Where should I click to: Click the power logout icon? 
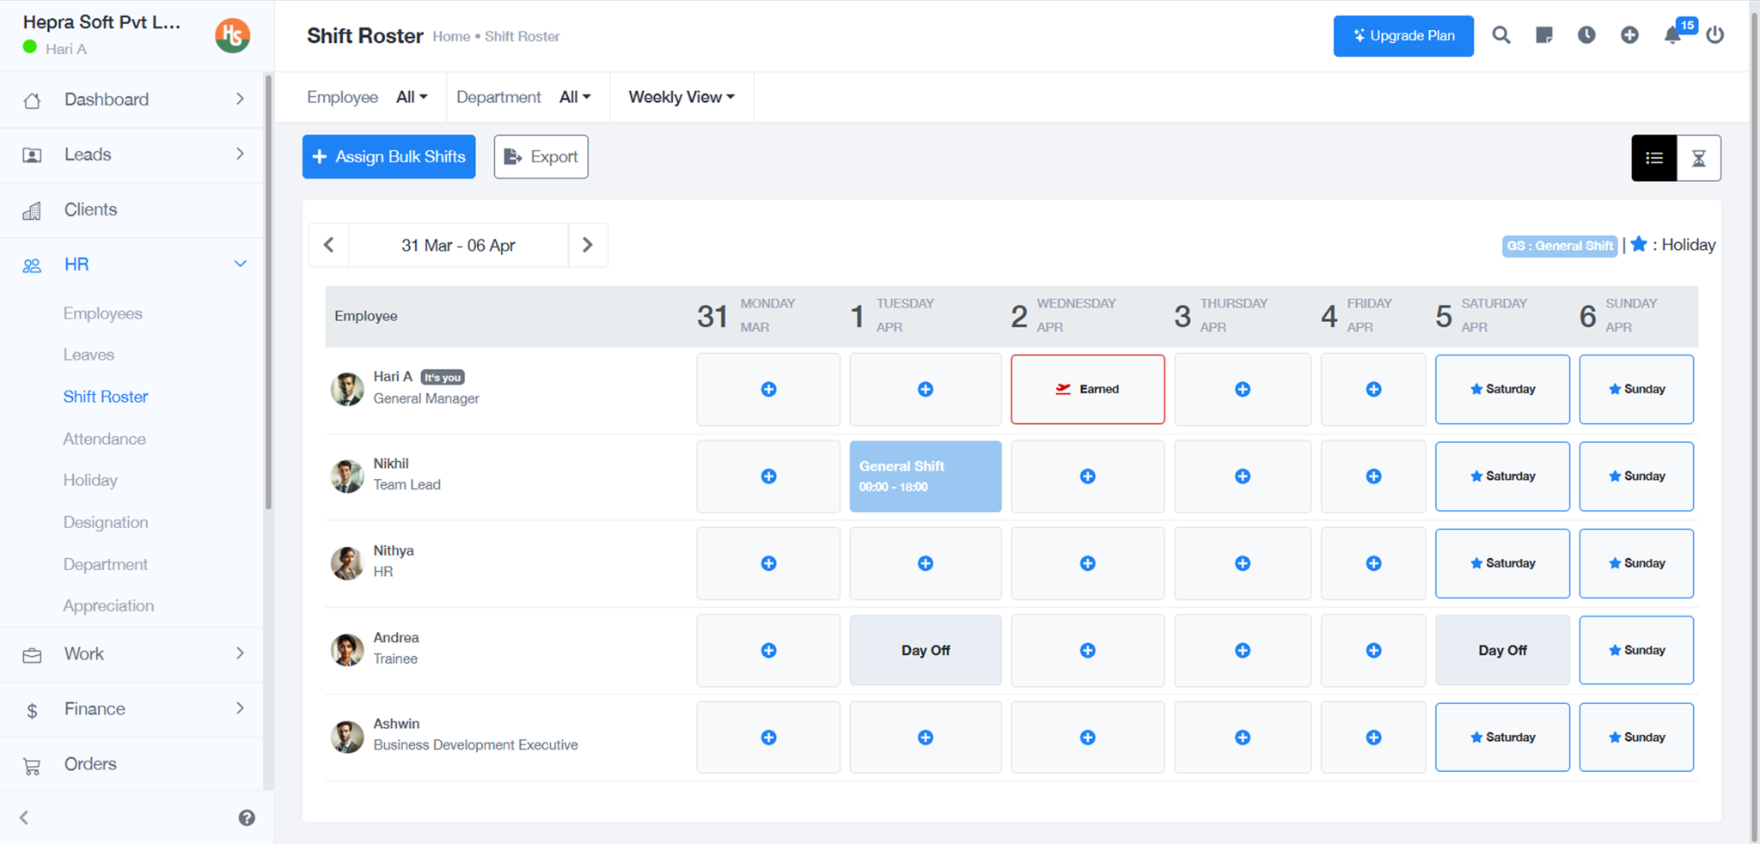[x=1714, y=35]
